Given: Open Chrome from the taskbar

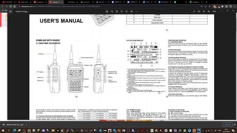Looking at the screenshot, I should tap(29, 130).
